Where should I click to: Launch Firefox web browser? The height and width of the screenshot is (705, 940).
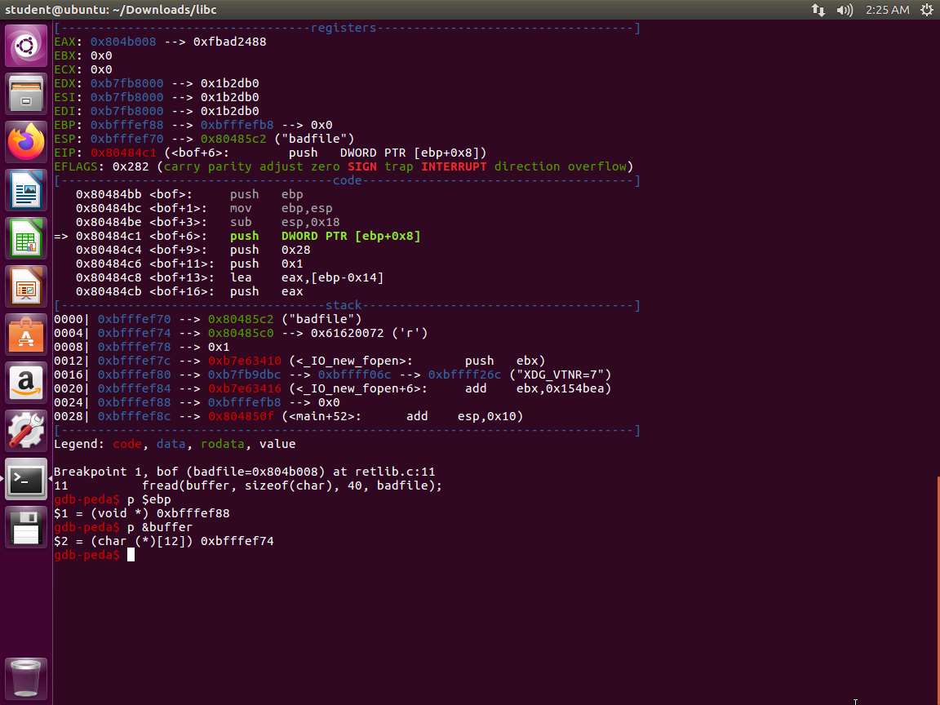26,142
